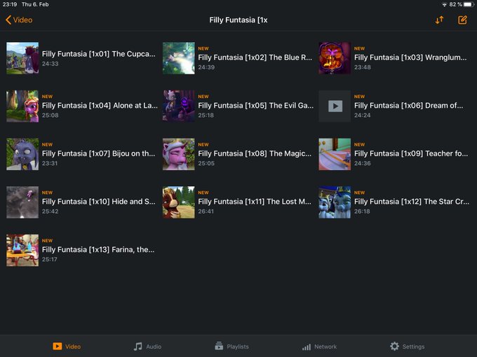The image size is (477, 357).
Task: Play 'Filly Funtasia [1x04] Alone at La...' title
Action: [x=100, y=106]
